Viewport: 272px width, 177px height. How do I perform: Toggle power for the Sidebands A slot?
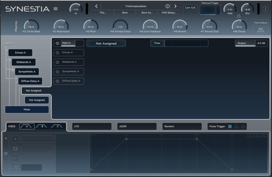[57, 62]
